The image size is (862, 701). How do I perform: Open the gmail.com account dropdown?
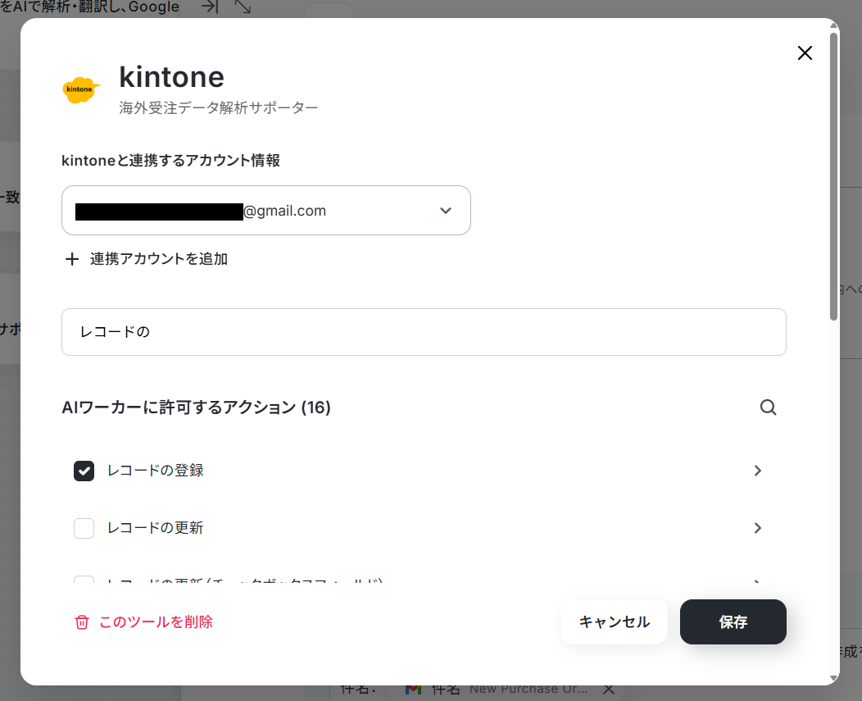pos(266,210)
